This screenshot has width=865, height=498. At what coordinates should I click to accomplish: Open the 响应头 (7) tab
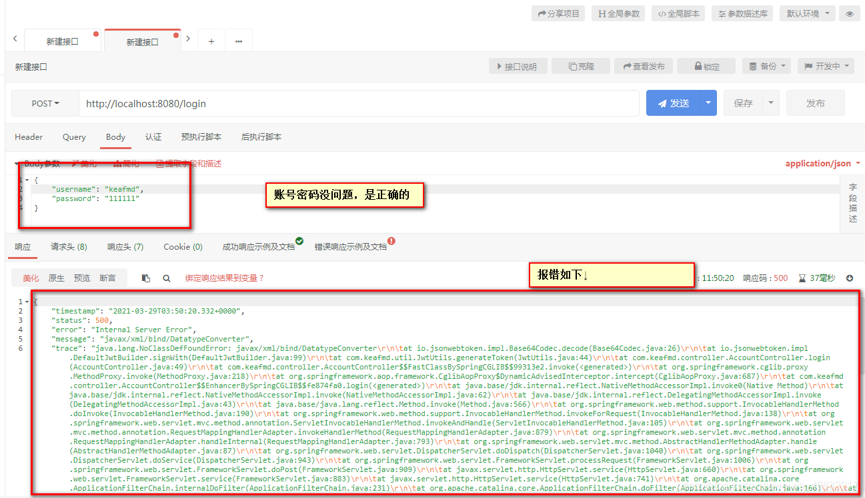125,247
